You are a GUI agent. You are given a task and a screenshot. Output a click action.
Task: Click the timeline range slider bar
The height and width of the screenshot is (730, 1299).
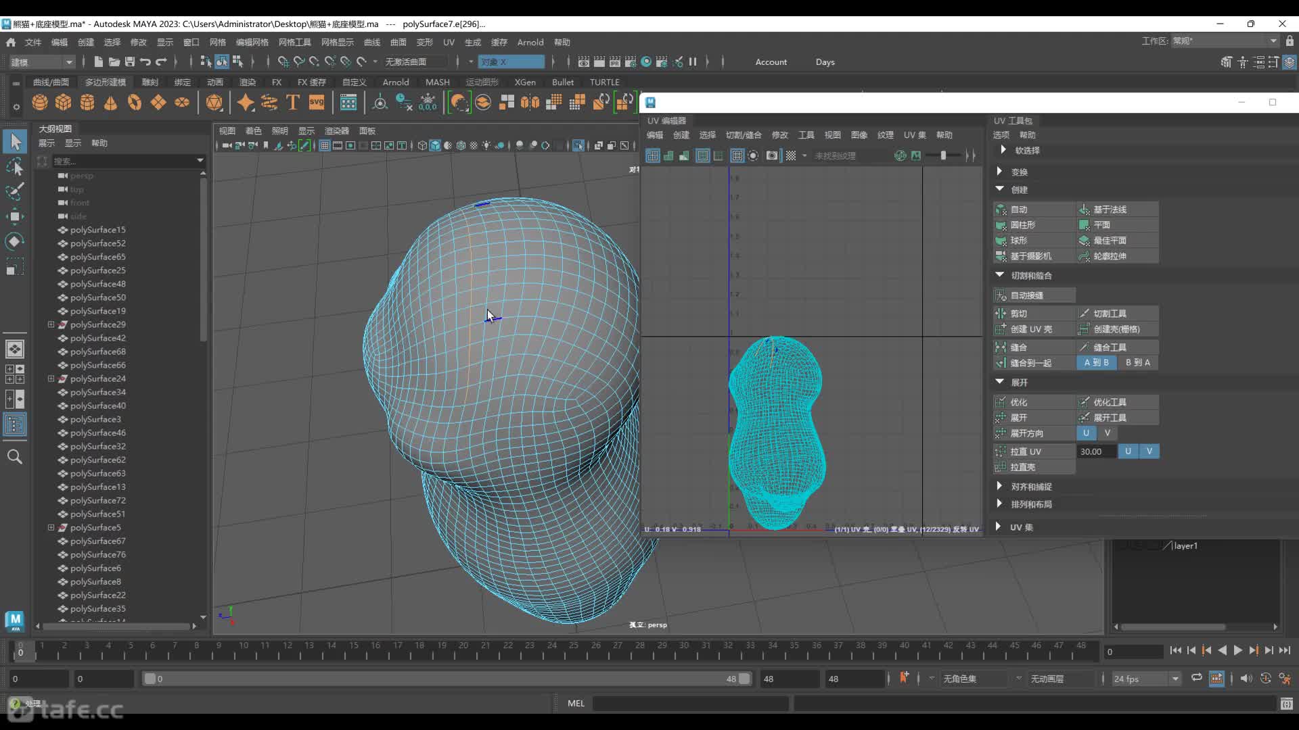click(x=447, y=679)
